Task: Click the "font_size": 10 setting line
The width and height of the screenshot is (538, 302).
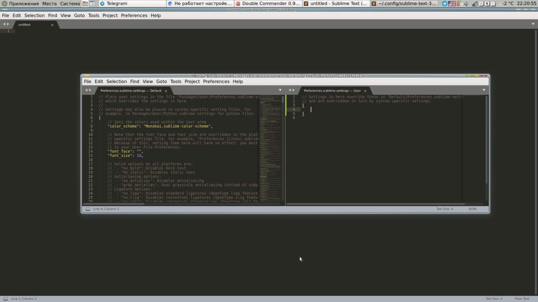Action: point(125,156)
